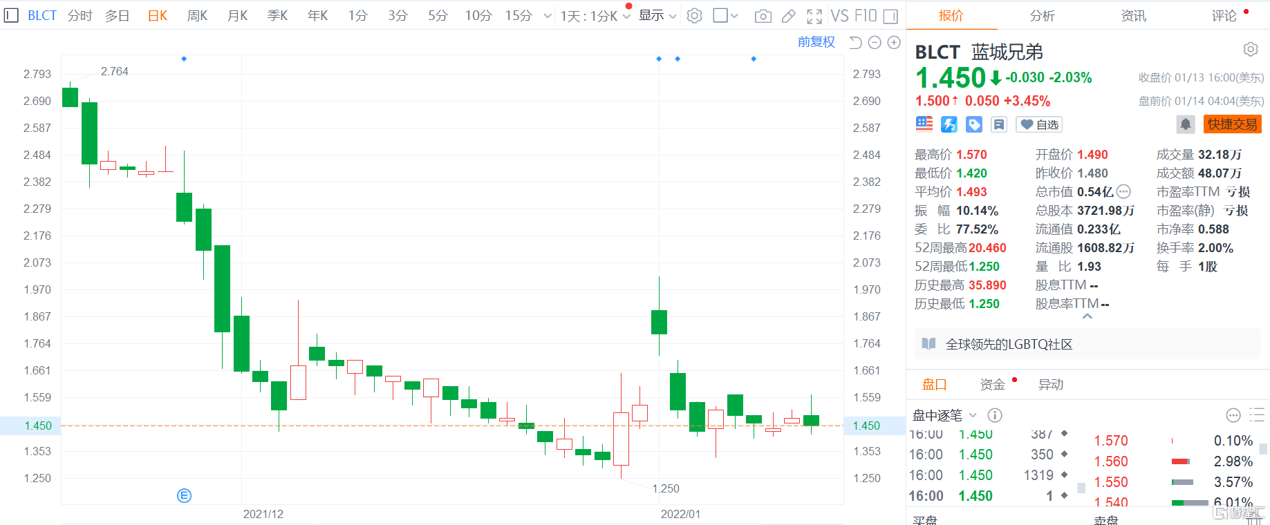This screenshot has width=1270, height=525.
Task: Switch to 周K weekly chart
Action: pyautogui.click(x=197, y=16)
